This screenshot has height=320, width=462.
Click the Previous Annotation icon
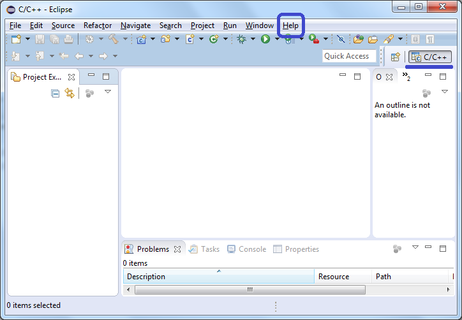(40, 56)
